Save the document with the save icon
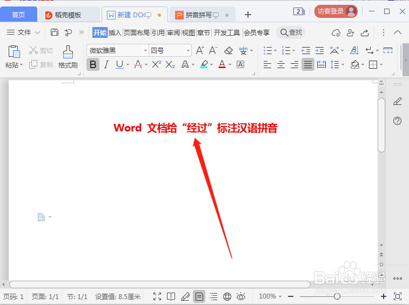Viewport: 409px width, 305px height. coord(54,32)
